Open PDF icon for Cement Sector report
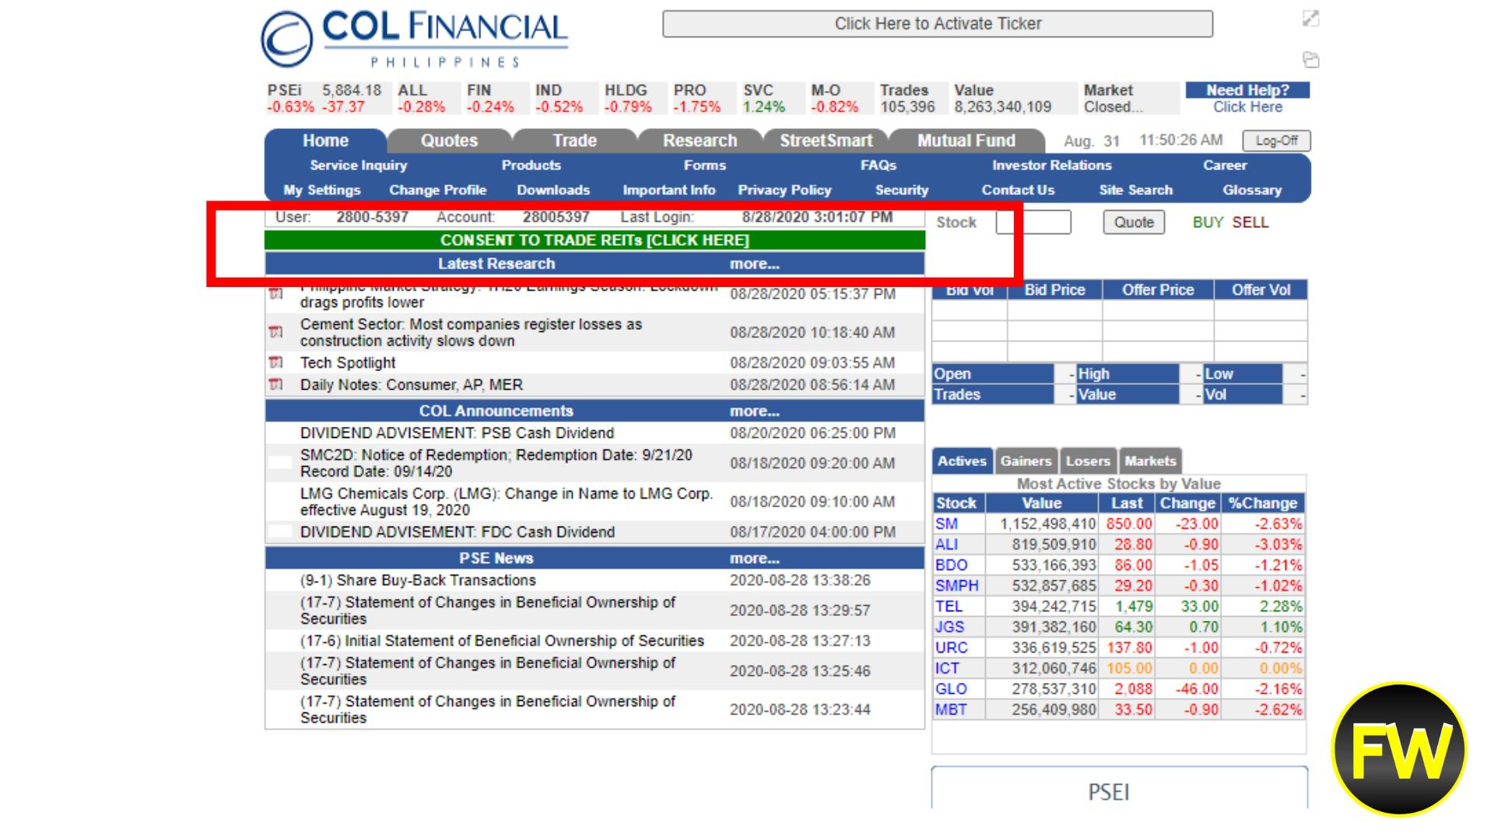 point(275,332)
